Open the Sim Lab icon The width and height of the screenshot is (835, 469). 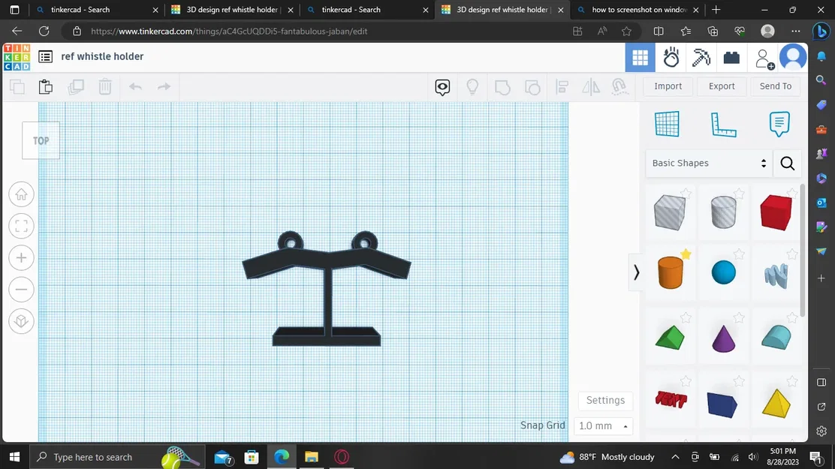point(671,58)
